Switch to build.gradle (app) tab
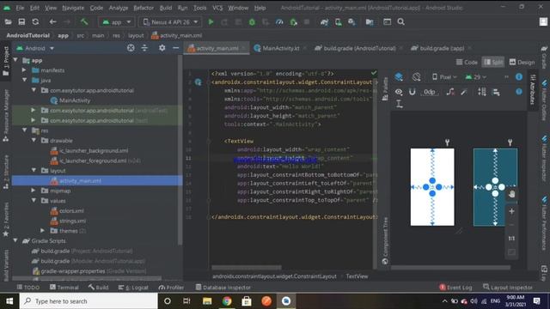The width and height of the screenshot is (550, 309). point(442,48)
